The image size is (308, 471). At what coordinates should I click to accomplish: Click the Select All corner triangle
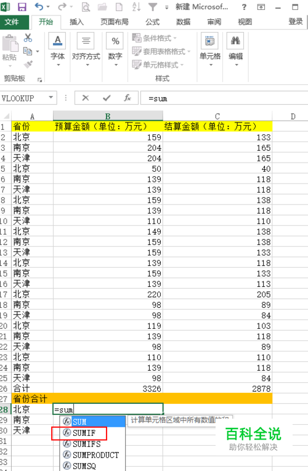[6, 116]
